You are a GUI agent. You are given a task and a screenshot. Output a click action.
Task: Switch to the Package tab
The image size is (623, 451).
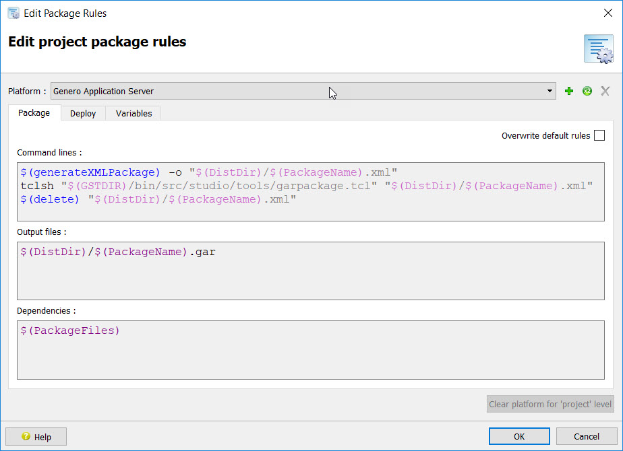34,113
